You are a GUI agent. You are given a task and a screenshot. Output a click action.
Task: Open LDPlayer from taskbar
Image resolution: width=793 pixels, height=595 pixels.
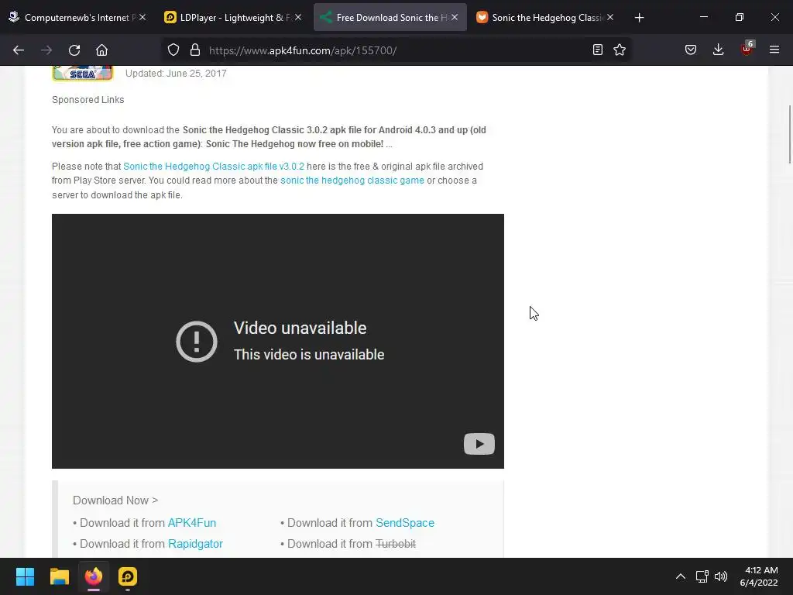click(x=128, y=576)
